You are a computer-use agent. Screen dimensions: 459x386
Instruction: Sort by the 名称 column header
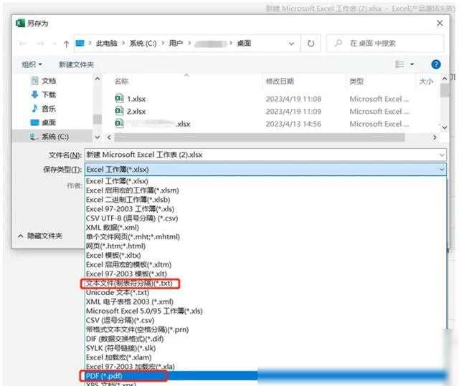tap(121, 81)
